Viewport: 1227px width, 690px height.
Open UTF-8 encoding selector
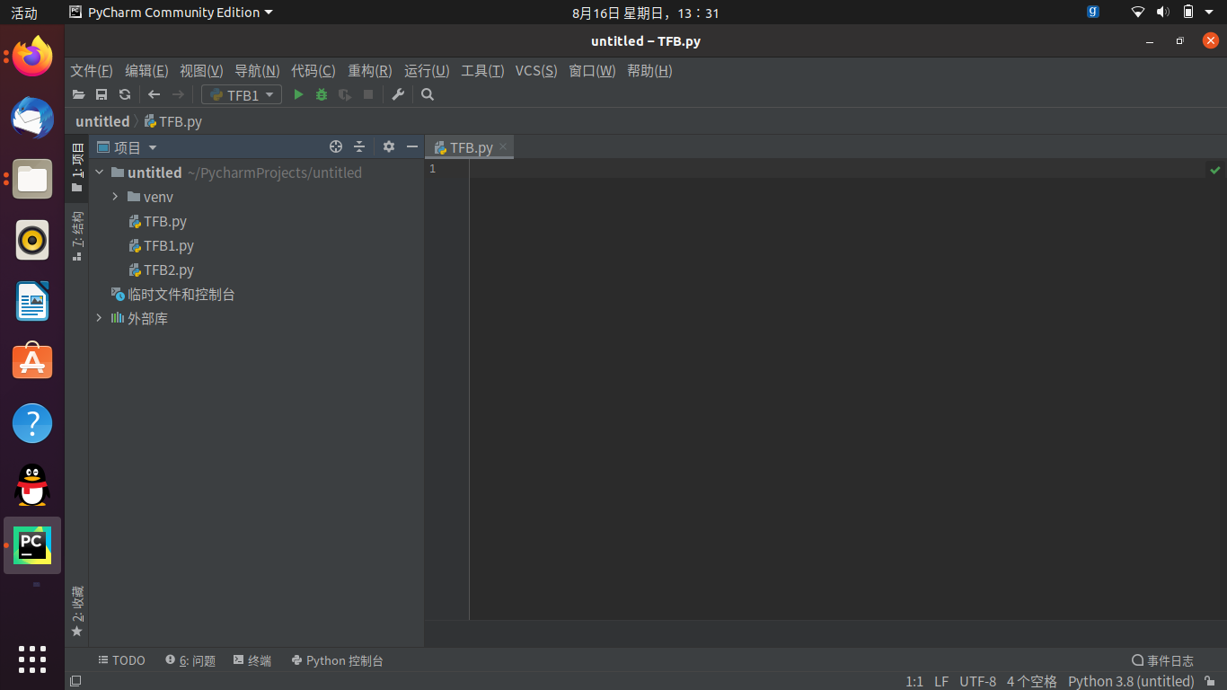click(x=977, y=681)
